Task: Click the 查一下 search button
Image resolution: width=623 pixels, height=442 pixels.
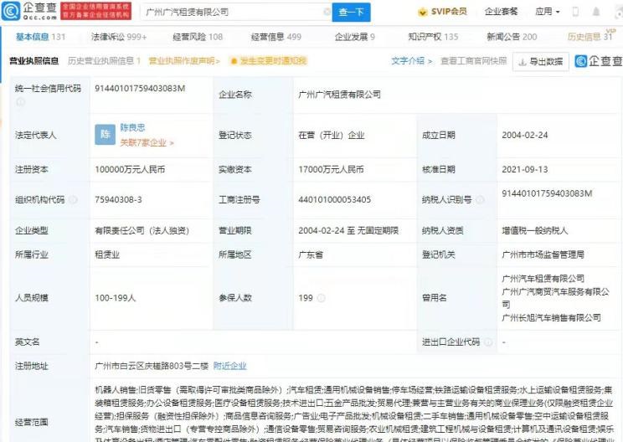Action: [x=351, y=13]
